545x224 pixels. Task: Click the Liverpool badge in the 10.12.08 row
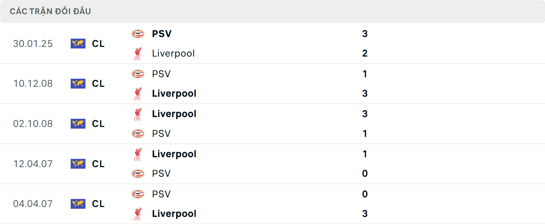pyautogui.click(x=138, y=93)
